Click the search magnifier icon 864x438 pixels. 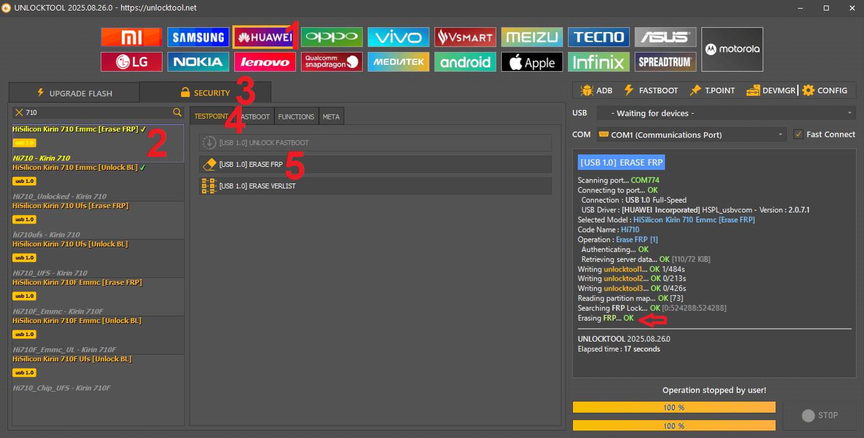[177, 112]
